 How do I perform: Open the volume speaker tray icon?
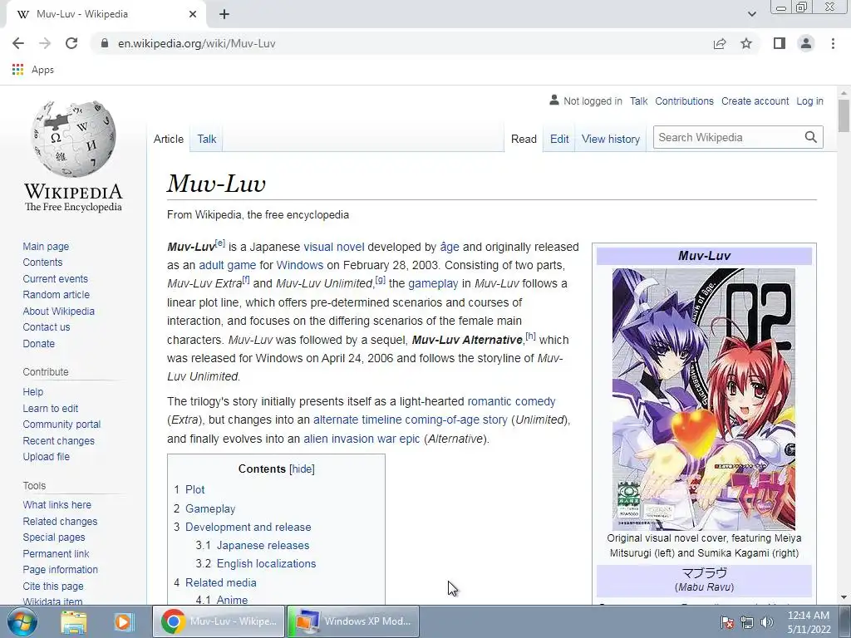[x=767, y=622]
